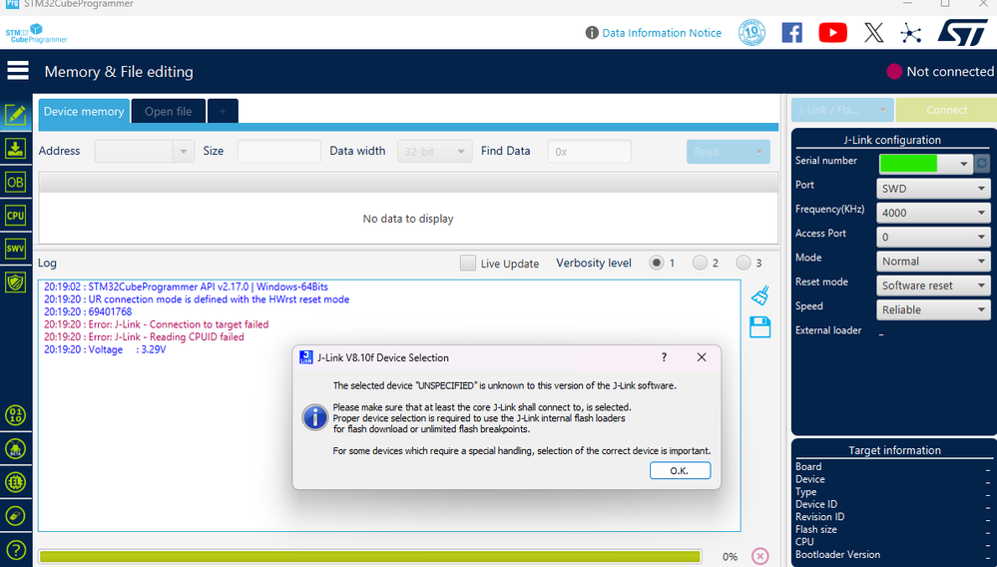Open SWV viewer icon
Screen dimensions: 997x567
click(15, 249)
